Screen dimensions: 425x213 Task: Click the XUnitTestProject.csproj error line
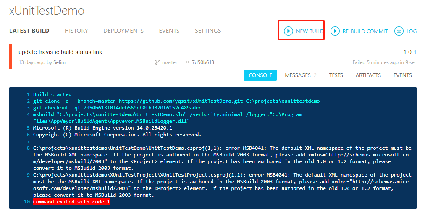click(x=222, y=185)
